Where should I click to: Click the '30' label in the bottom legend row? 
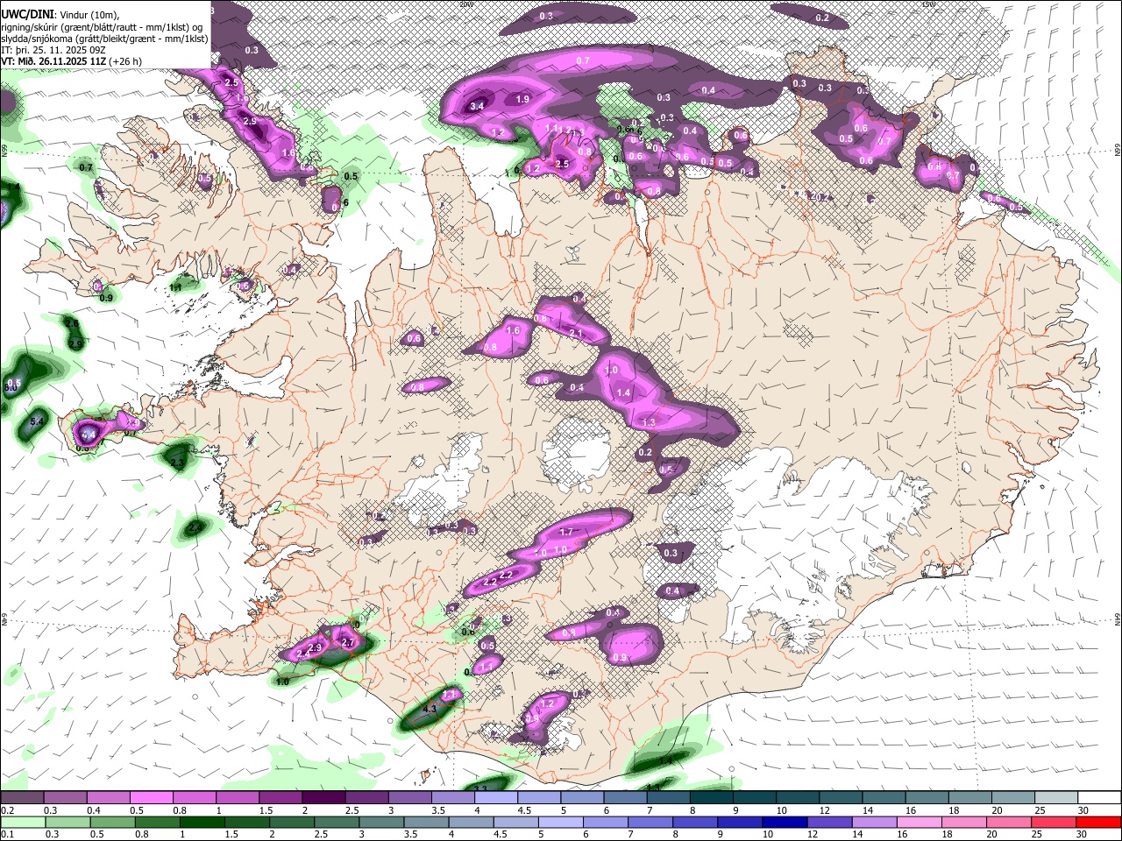pos(1083,835)
